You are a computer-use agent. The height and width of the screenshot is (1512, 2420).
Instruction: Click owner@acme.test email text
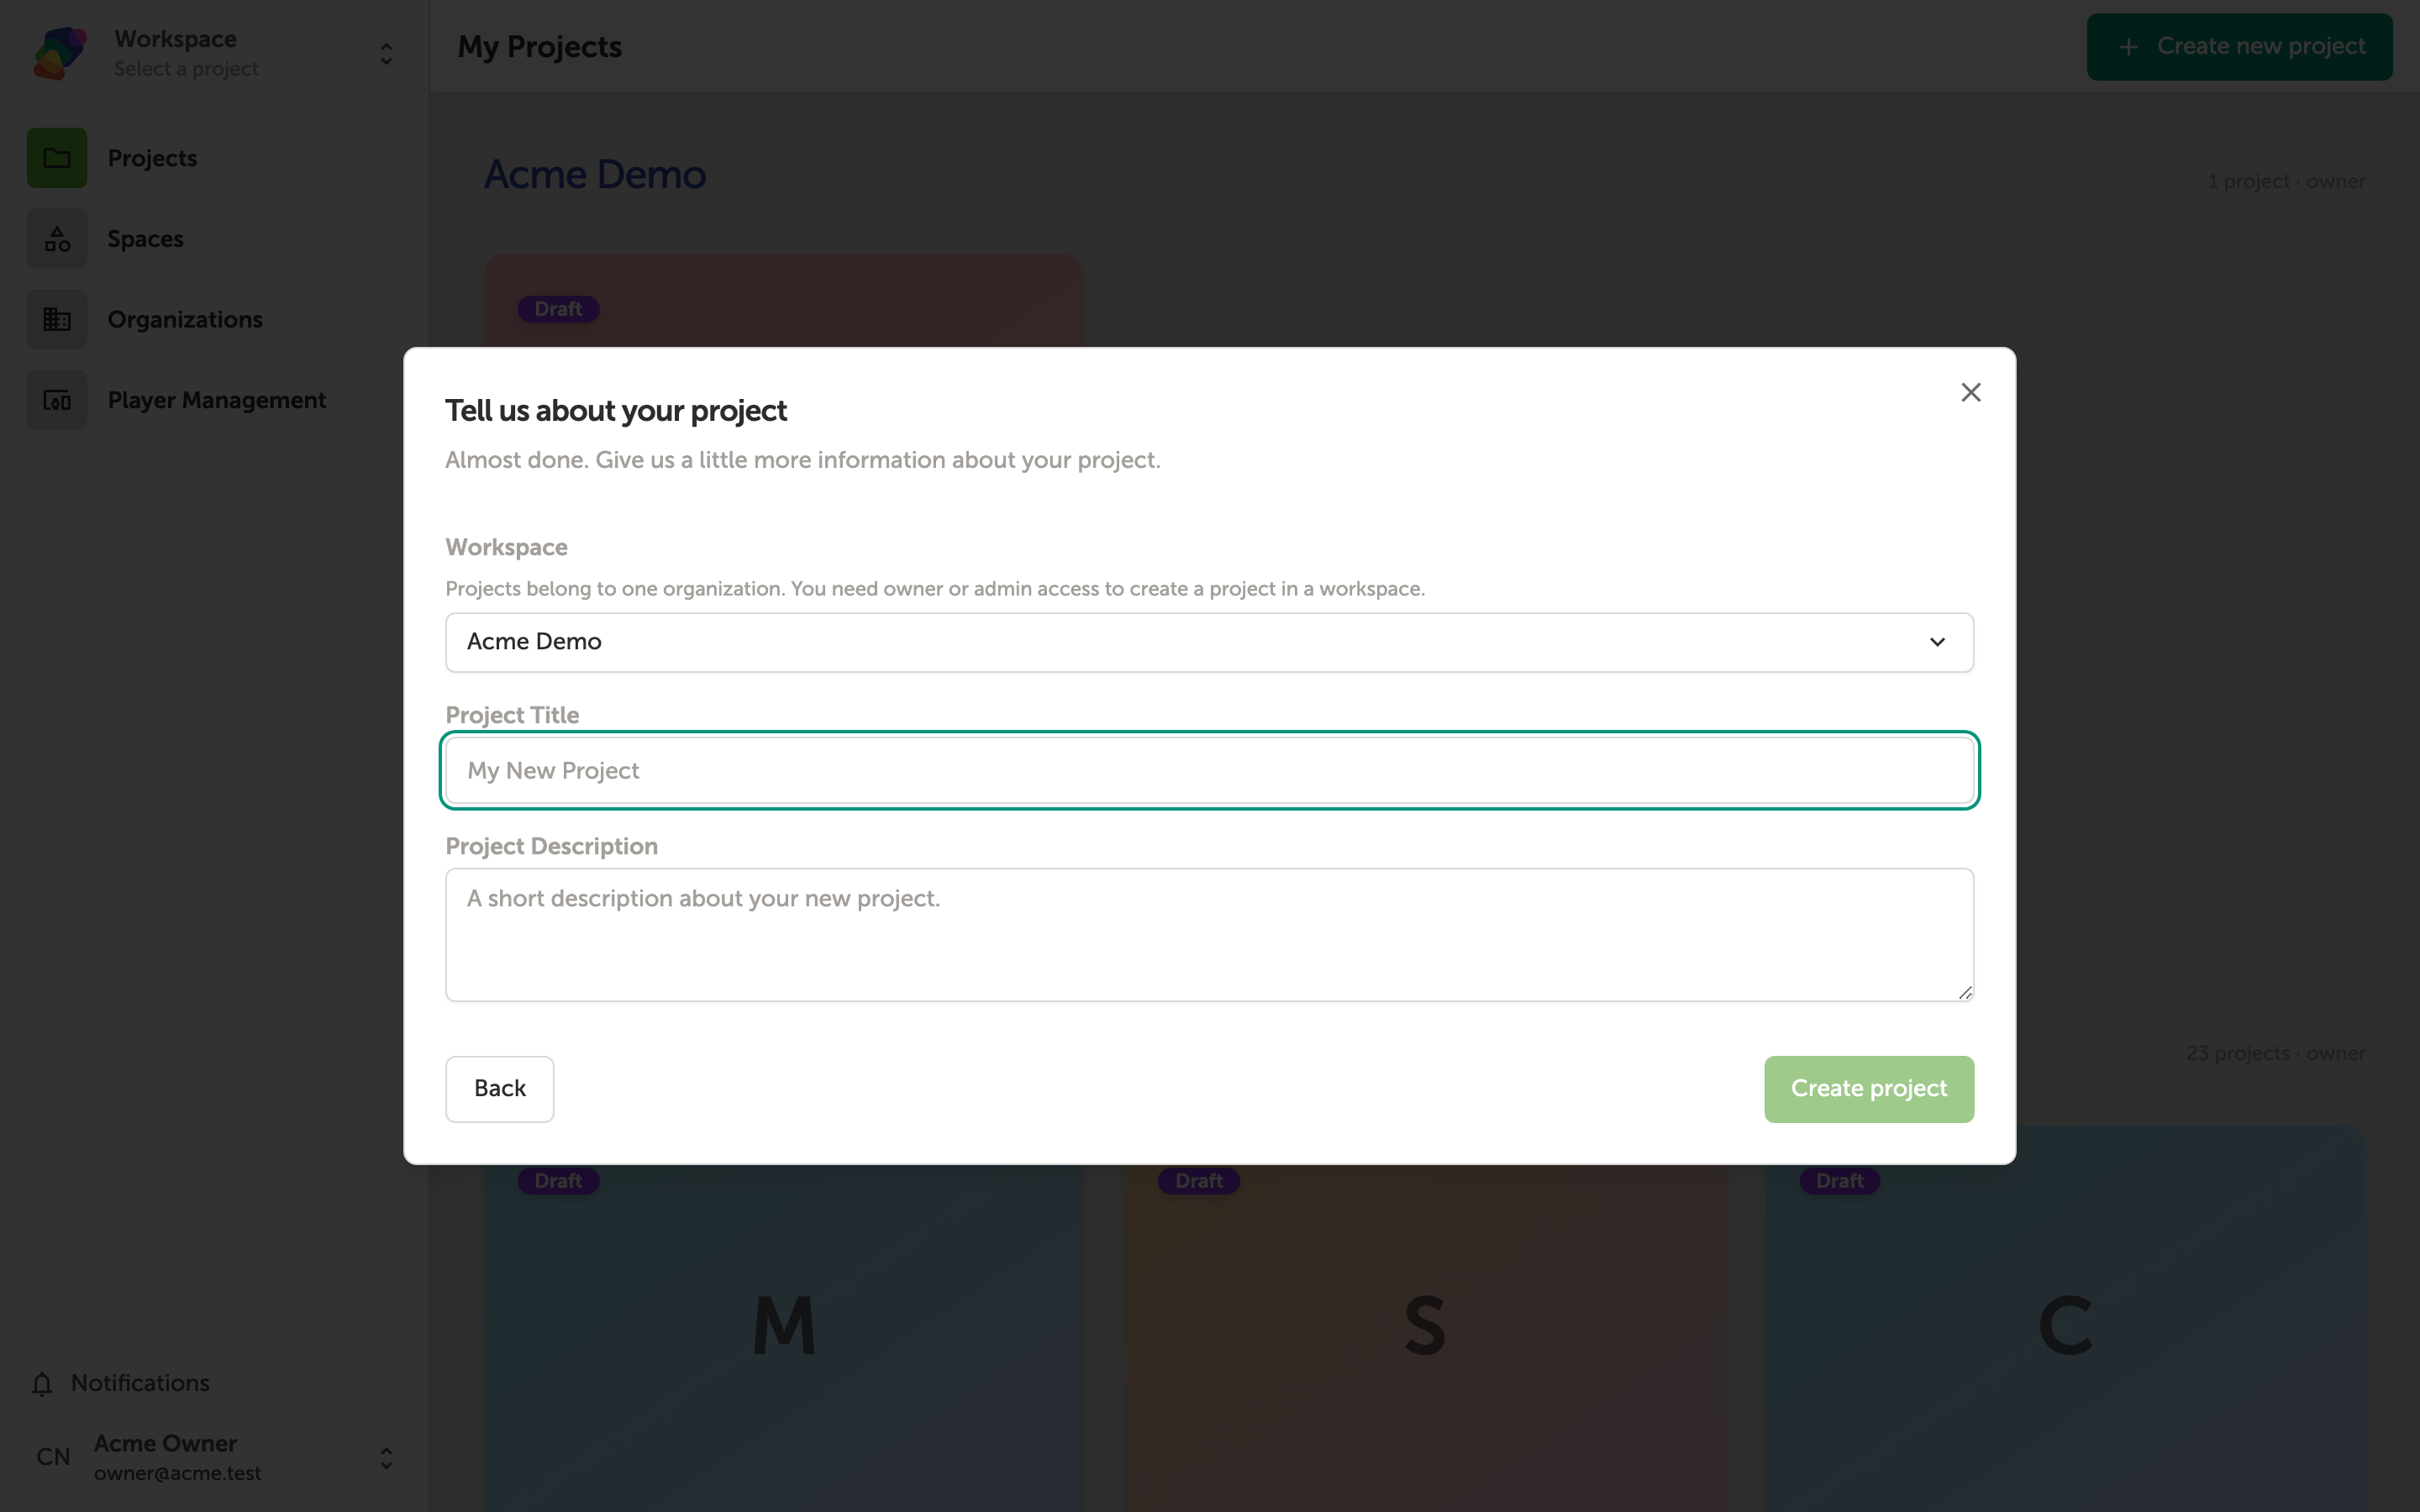click(x=177, y=1473)
